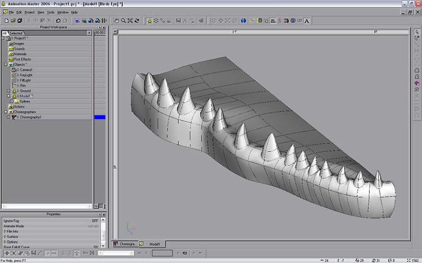Select the Selected tab in Project Workspace

pyautogui.click(x=16, y=33)
